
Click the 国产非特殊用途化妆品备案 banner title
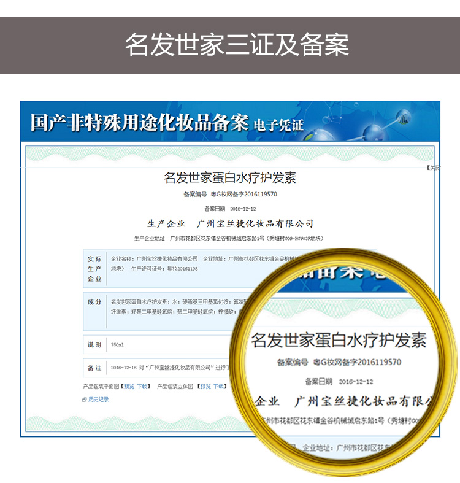(x=139, y=122)
